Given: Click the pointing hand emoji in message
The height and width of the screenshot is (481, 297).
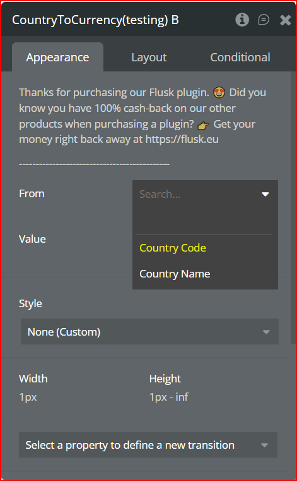Looking at the screenshot, I should (x=204, y=125).
